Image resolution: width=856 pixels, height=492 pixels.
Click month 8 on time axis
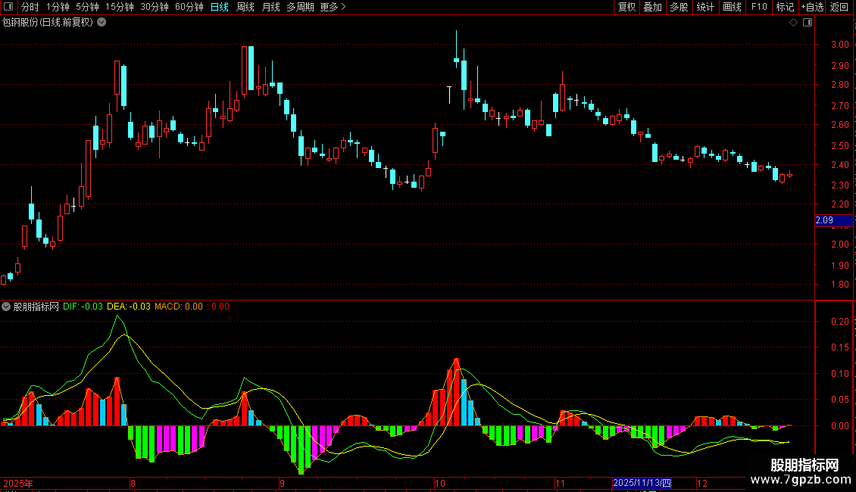(133, 483)
